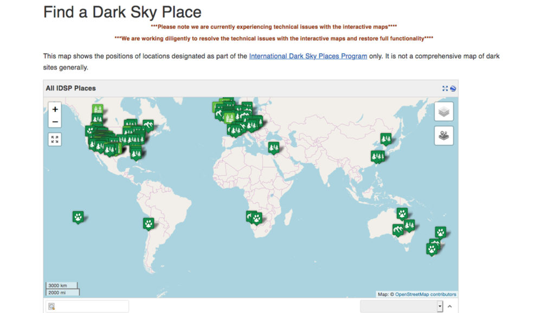
Task: Select the tree marker over Korea
Action: [x=386, y=138]
